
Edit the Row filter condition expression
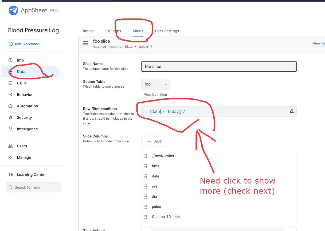(214, 111)
